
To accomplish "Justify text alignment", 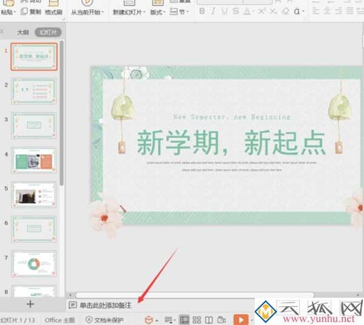I will (x=349, y=10).
